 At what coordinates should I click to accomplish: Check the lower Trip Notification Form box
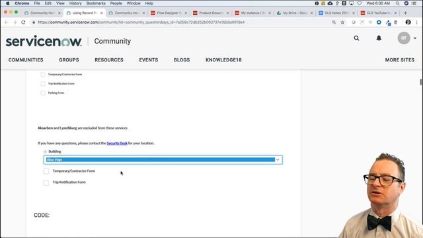[46, 182]
